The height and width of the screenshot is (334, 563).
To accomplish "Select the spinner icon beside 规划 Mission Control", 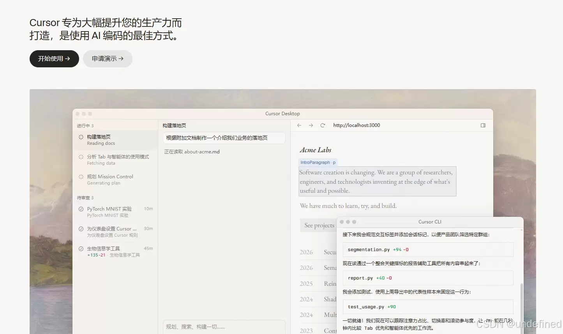I will (x=81, y=177).
